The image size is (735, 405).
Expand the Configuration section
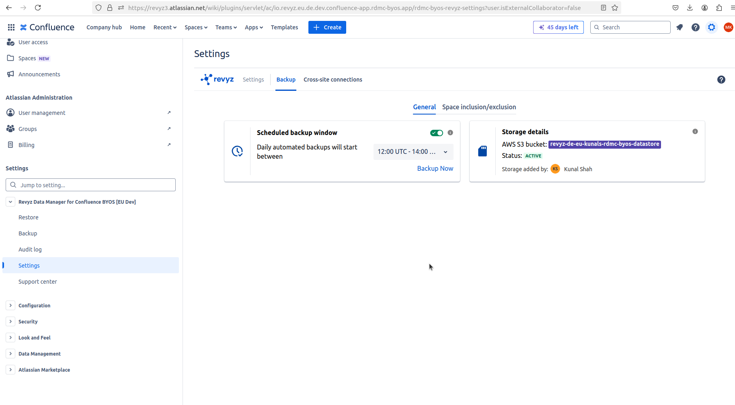pos(10,305)
